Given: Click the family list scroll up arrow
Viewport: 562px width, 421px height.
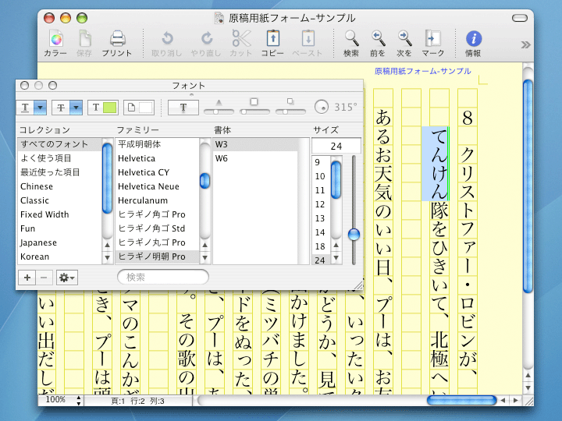Looking at the screenshot, I should tap(205, 246).
